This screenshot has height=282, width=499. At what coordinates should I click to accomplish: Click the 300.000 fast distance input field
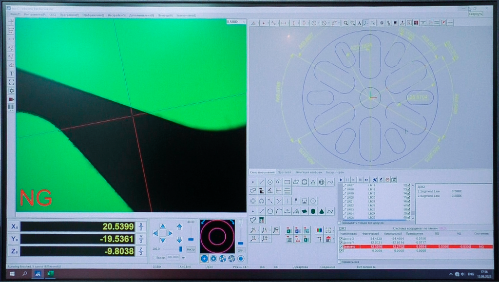pyautogui.click(x=173, y=257)
